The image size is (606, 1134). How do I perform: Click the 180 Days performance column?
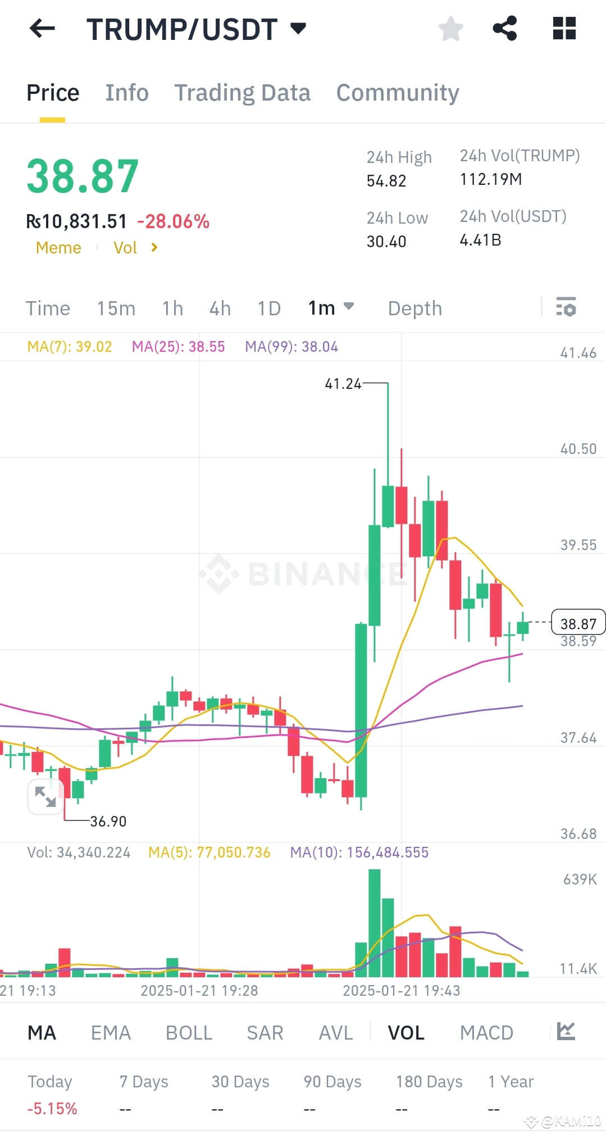pos(429,1095)
